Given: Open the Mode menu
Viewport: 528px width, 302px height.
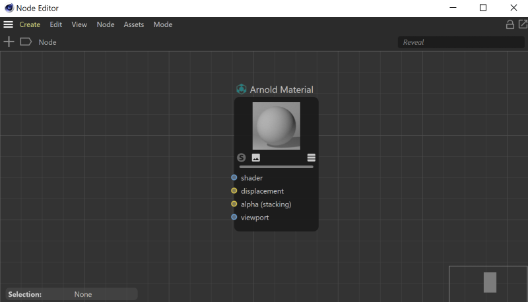Looking at the screenshot, I should [163, 24].
